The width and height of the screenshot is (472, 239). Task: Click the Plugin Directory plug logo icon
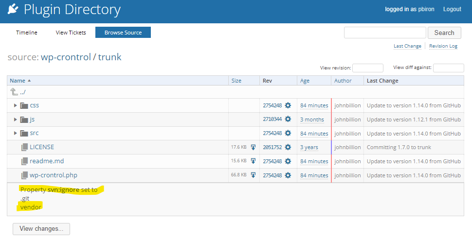(x=13, y=9)
